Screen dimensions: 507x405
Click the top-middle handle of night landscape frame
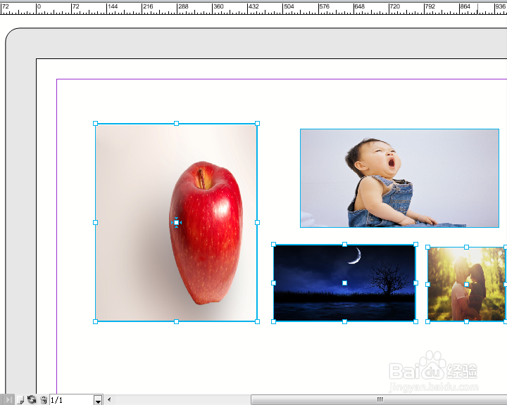click(344, 245)
